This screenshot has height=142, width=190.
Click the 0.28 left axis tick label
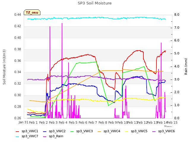click(x=18, y=106)
